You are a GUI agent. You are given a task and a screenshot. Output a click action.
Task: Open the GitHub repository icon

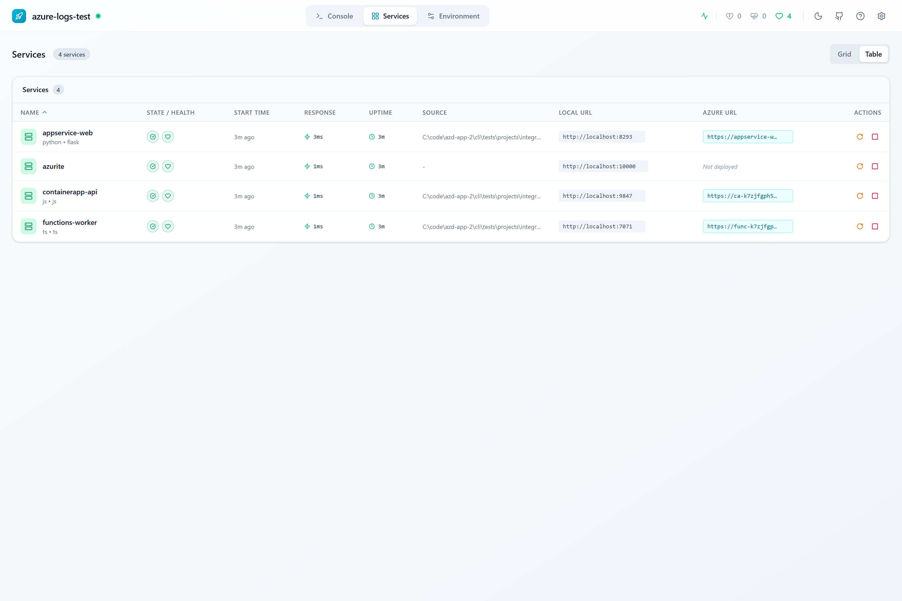[x=839, y=16]
